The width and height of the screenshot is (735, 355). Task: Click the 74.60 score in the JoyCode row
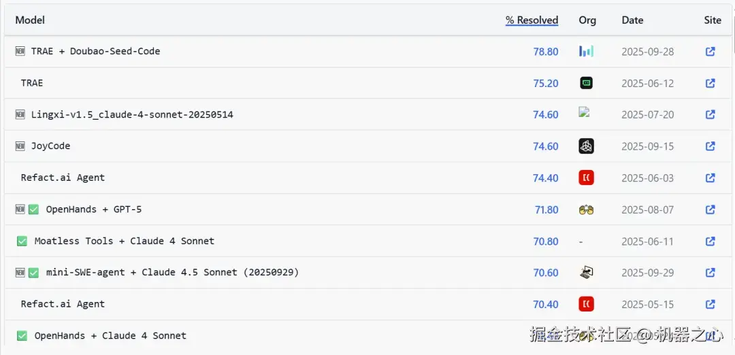(546, 147)
